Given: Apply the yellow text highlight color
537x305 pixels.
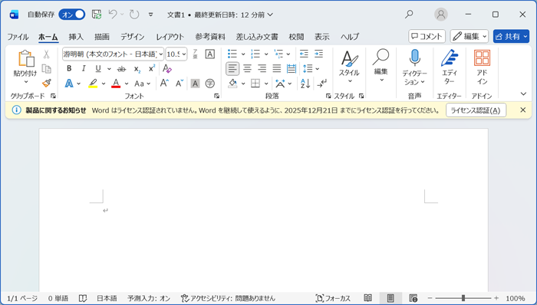Looking at the screenshot, I should (93, 84).
